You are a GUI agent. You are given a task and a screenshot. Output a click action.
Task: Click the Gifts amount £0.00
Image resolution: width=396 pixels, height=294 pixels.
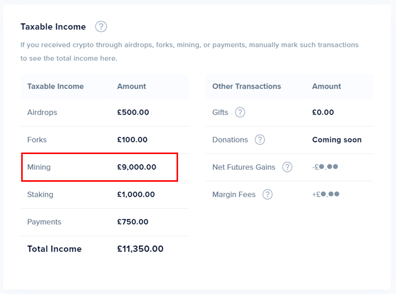point(323,112)
